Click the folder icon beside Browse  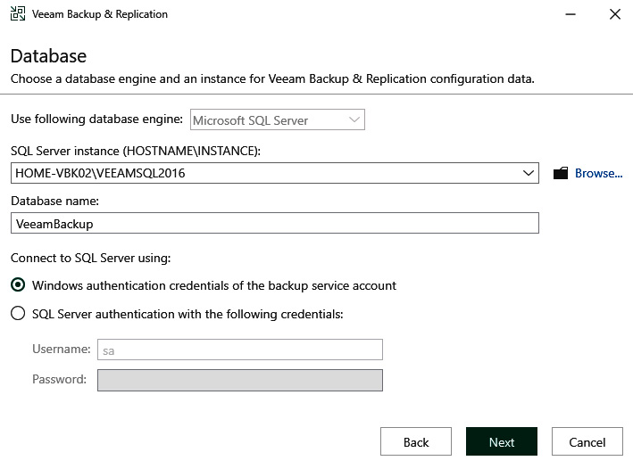(561, 173)
